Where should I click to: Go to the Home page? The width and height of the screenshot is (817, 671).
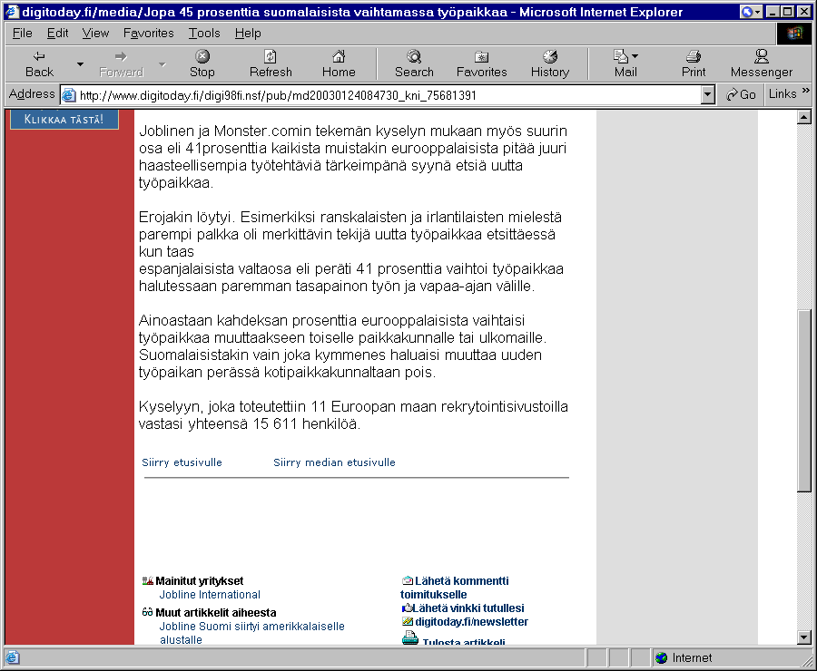click(x=339, y=64)
